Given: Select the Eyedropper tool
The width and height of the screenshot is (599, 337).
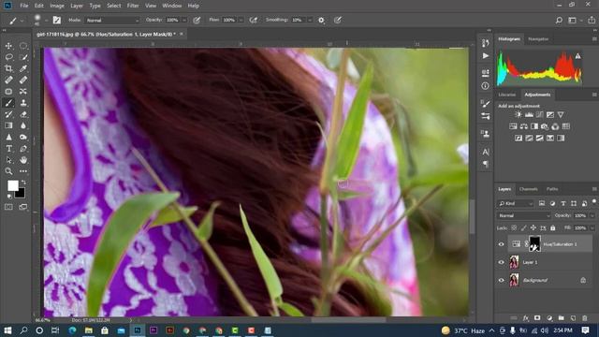Looking at the screenshot, I should pos(23,68).
